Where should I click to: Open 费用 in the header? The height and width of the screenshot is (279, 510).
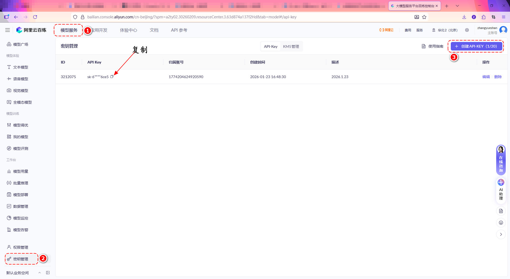408,30
